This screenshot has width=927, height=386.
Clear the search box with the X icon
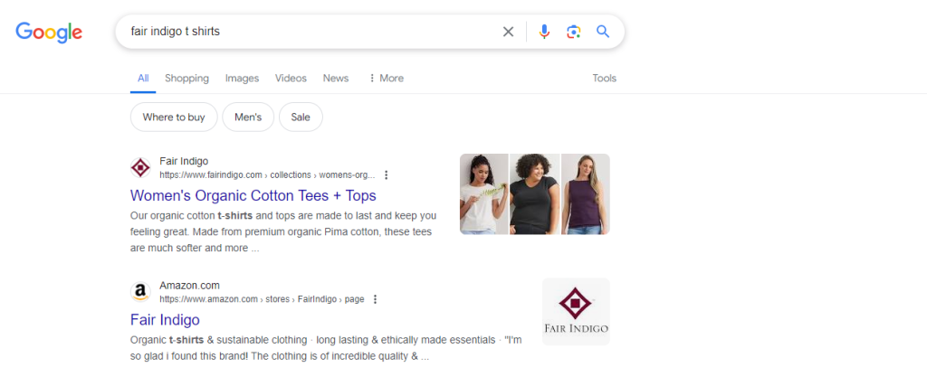[508, 32]
